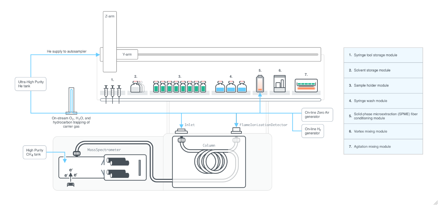438x205 pixels.
Task: Click the Y-arm label box
Action: click(x=127, y=55)
